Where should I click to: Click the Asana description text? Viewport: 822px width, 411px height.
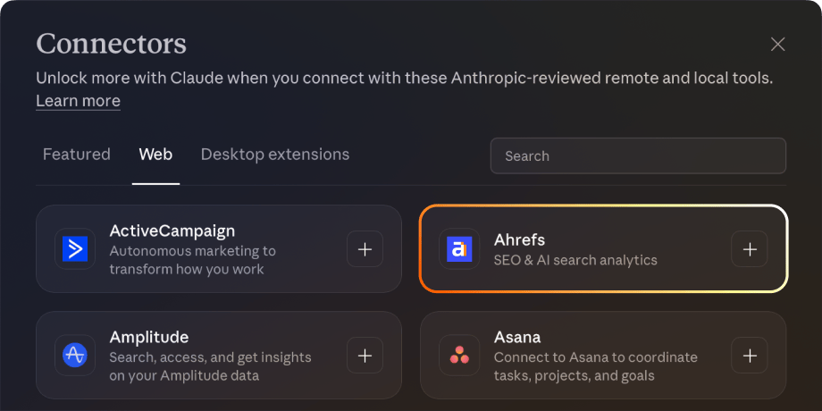click(x=595, y=366)
